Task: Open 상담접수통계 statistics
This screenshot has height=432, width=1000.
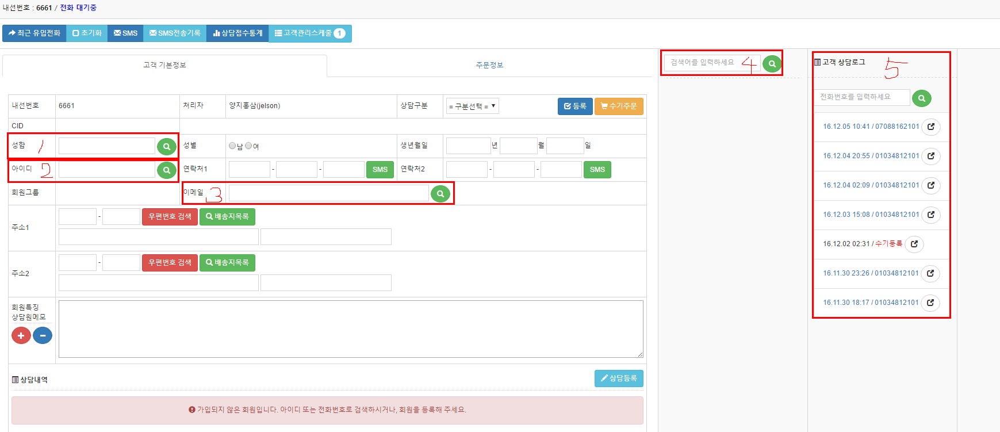Action: click(x=237, y=33)
